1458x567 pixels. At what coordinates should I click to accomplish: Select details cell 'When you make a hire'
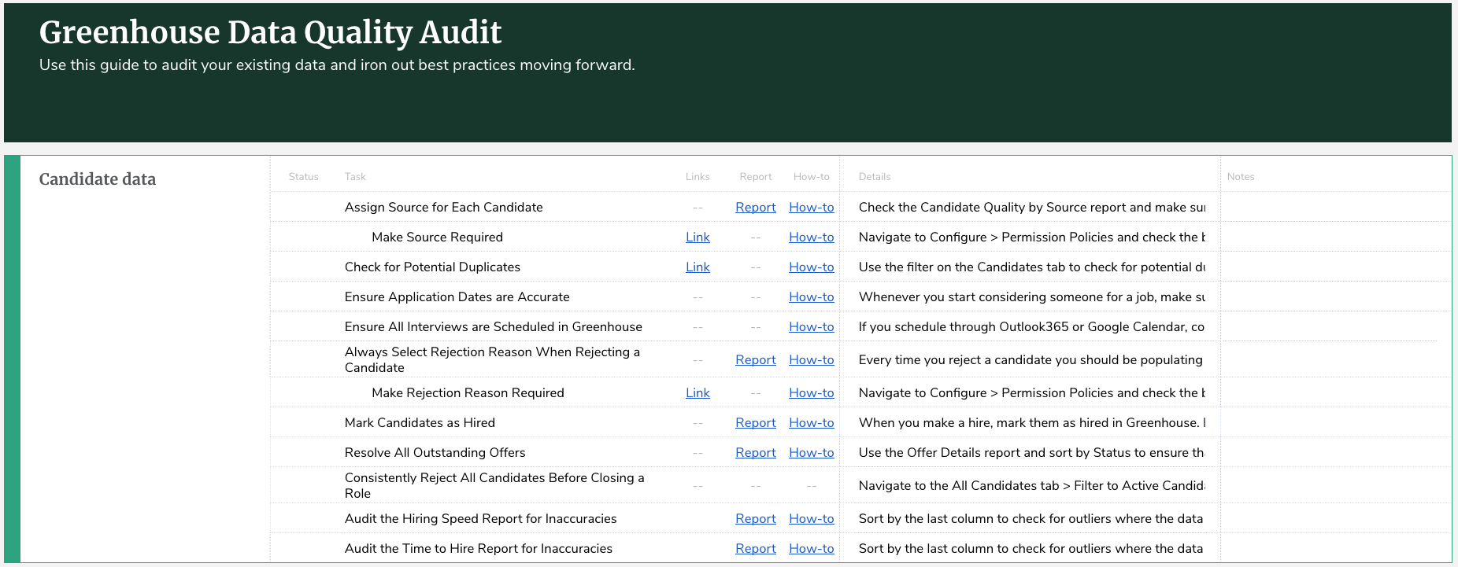(1031, 422)
